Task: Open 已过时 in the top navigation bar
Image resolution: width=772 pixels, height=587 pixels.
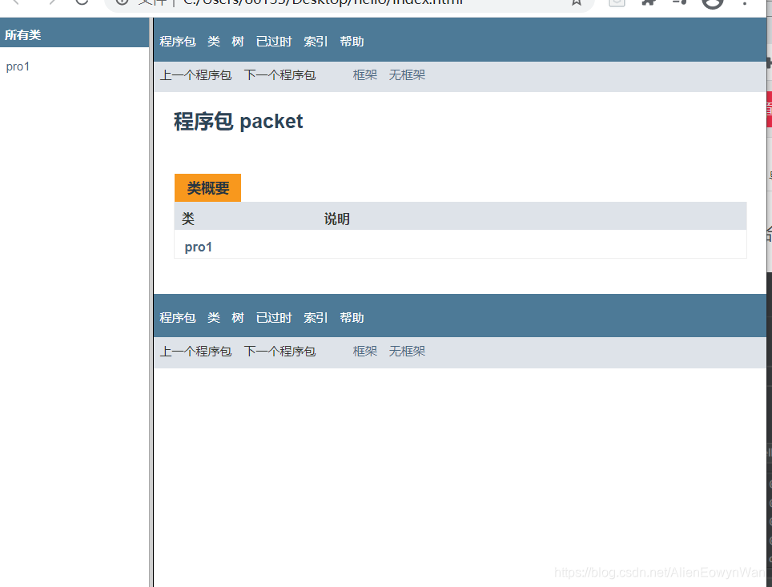Action: (274, 42)
